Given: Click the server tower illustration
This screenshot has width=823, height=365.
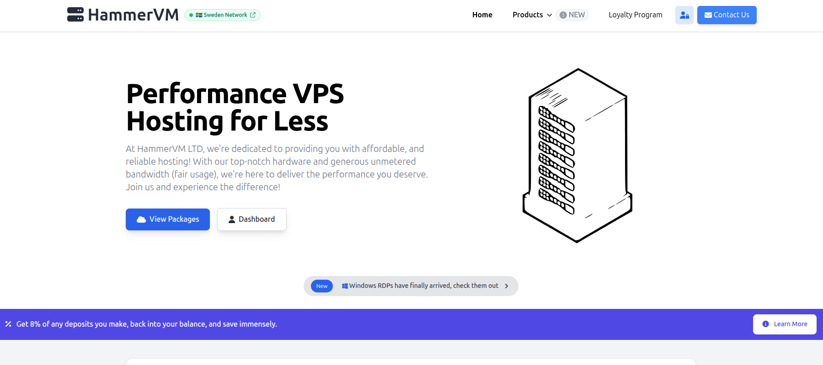Looking at the screenshot, I should (x=577, y=156).
